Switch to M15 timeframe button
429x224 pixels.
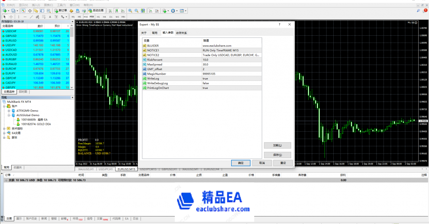point(86,17)
